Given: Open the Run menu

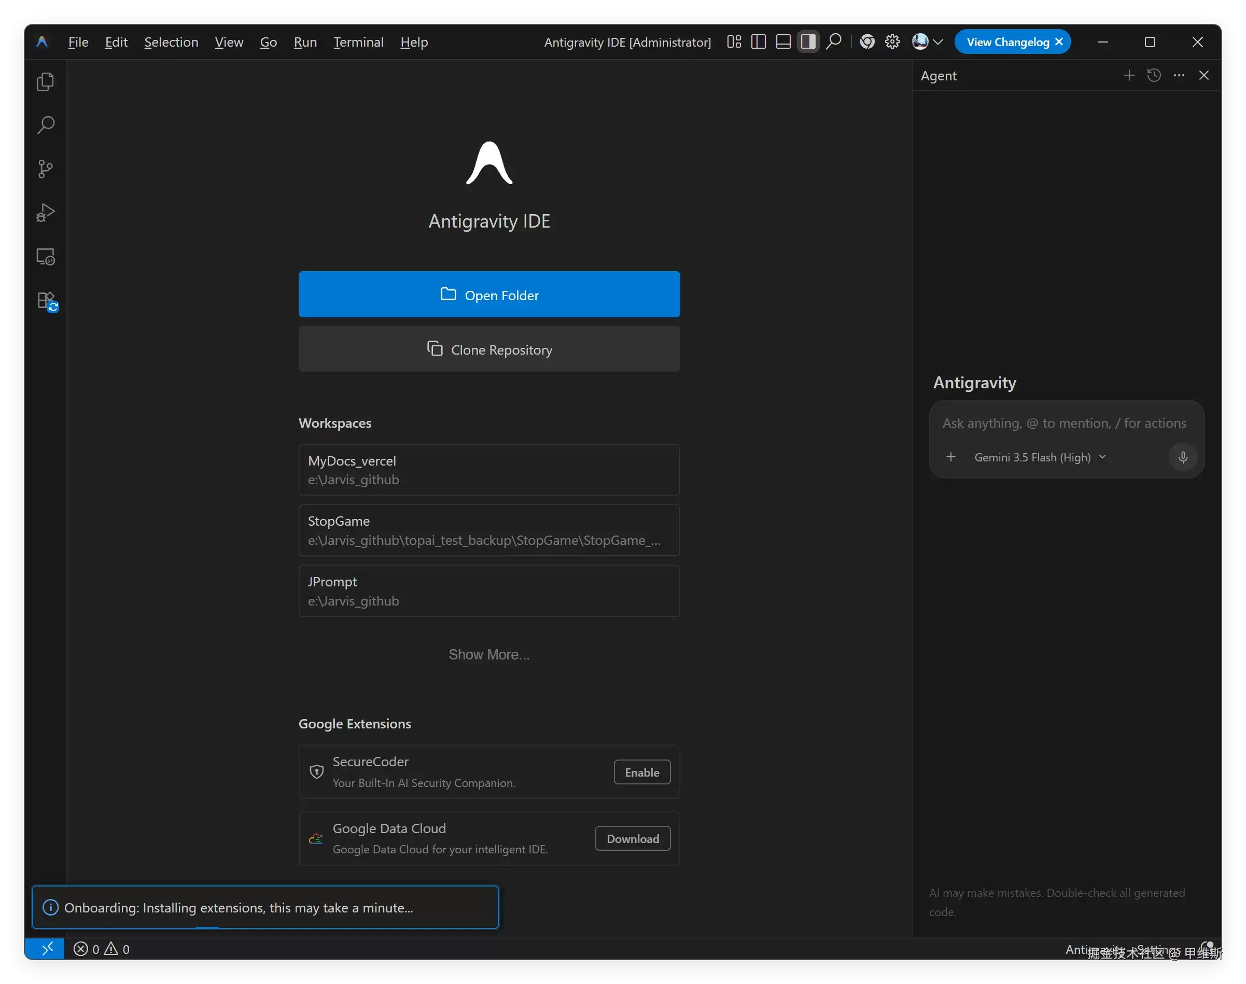Looking at the screenshot, I should 305,42.
